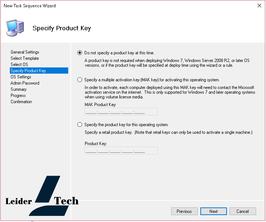Click the Progress step in sidebar
266x222 pixels.
18,96
